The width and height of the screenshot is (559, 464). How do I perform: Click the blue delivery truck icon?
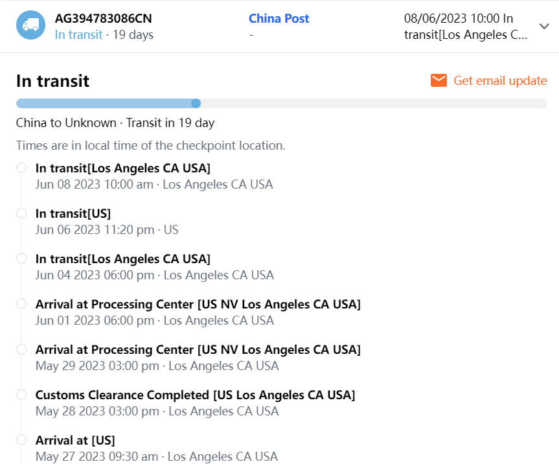coord(30,26)
